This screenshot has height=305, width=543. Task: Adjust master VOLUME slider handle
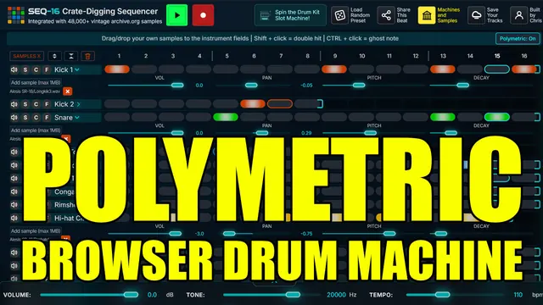(131, 295)
